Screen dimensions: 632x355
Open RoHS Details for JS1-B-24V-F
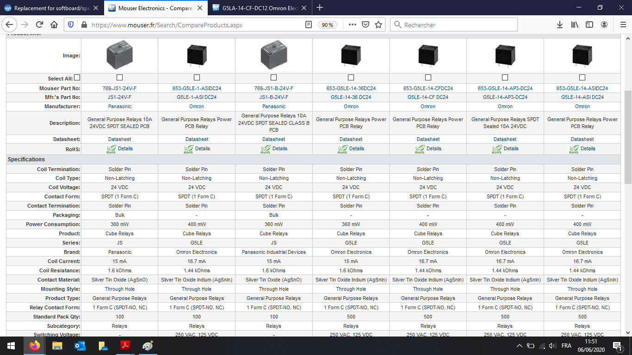pyautogui.click(x=279, y=149)
